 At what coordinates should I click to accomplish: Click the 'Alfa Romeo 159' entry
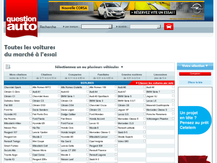click(x=98, y=87)
